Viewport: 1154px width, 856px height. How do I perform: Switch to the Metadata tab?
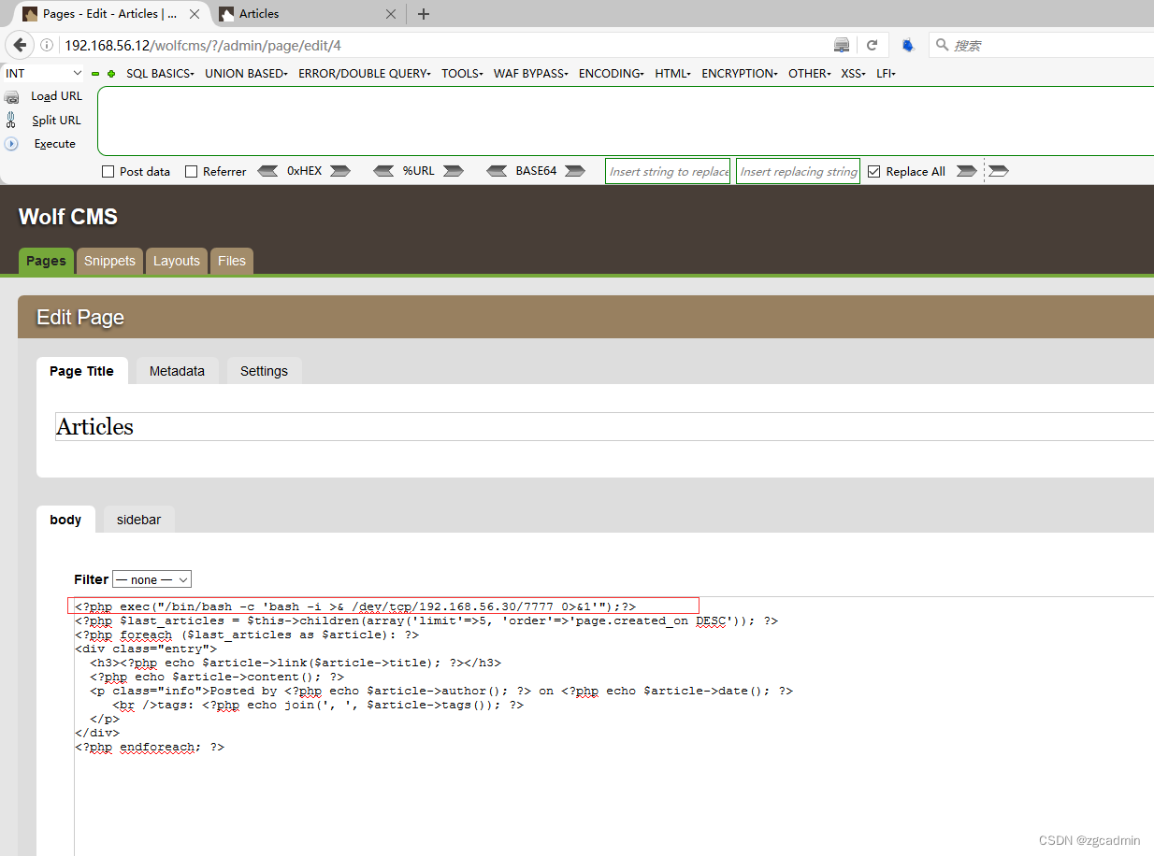pos(177,371)
